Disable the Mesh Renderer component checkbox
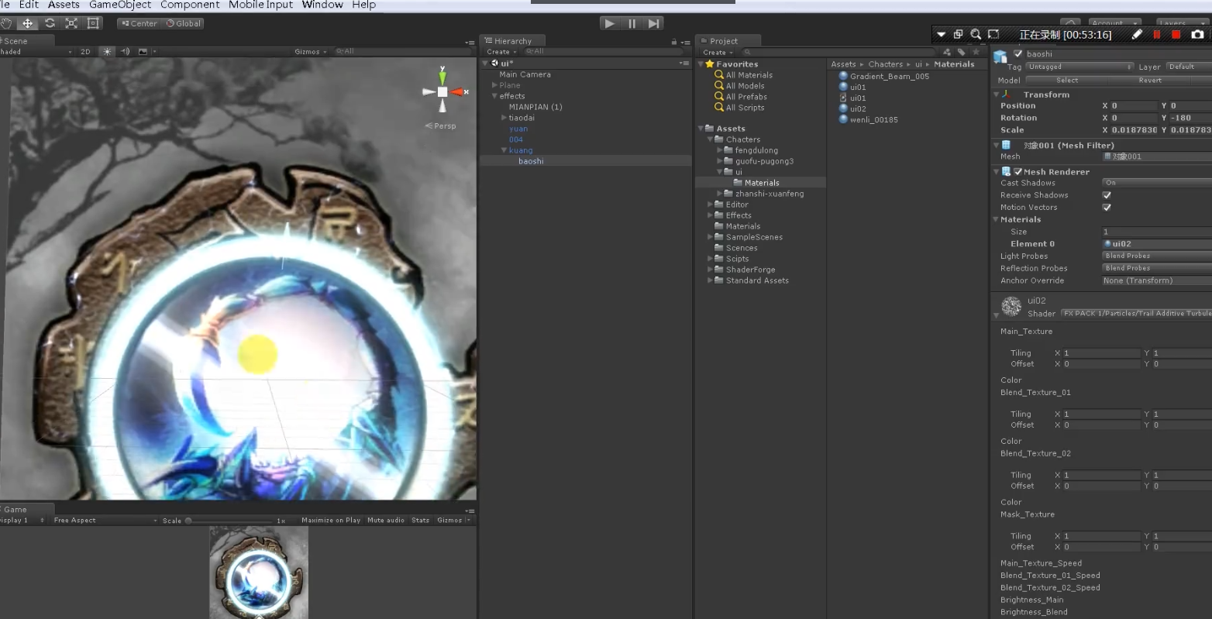1212x619 pixels. point(1018,172)
